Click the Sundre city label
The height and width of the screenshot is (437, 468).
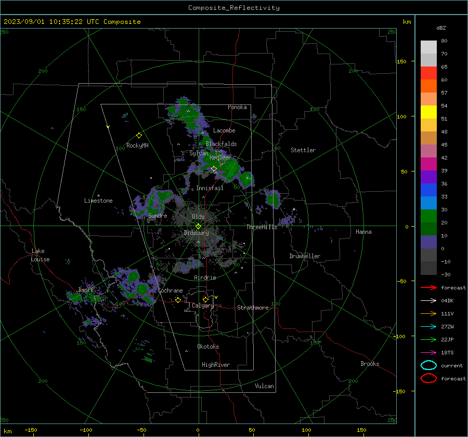158,215
